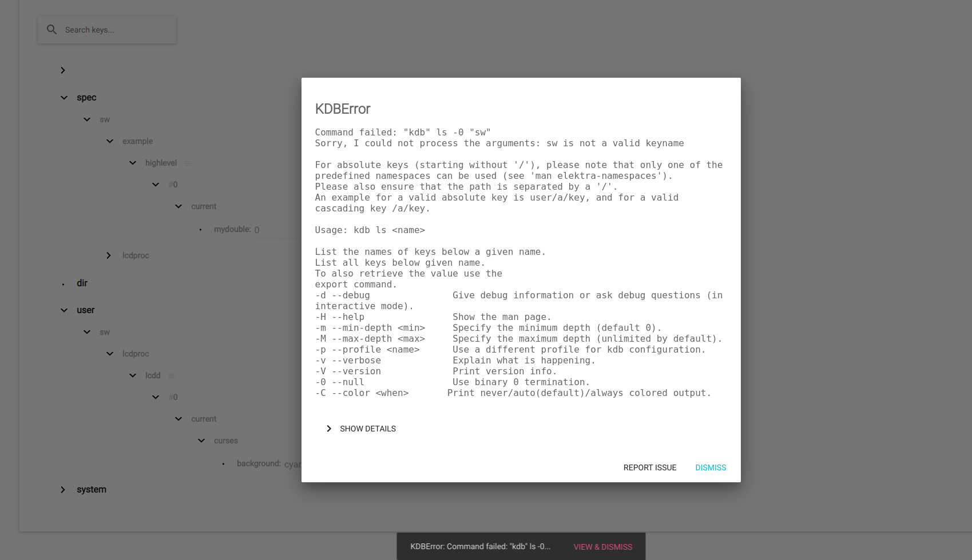This screenshot has height=560, width=972.
Task: Click the lines icon beside highlevel
Action: [x=188, y=163]
